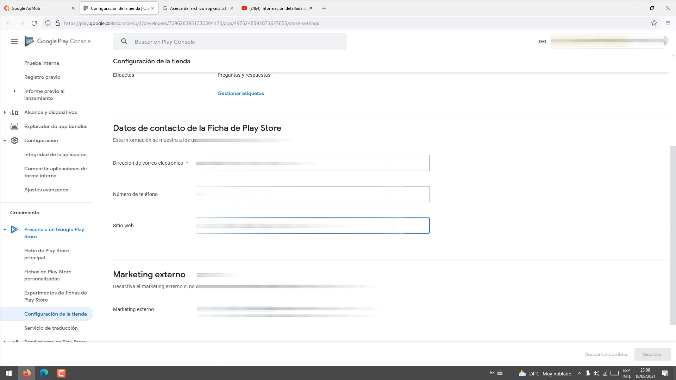This screenshot has height=380, width=676.
Task: Open Microsoft Edge from taskbar
Action: (44, 373)
